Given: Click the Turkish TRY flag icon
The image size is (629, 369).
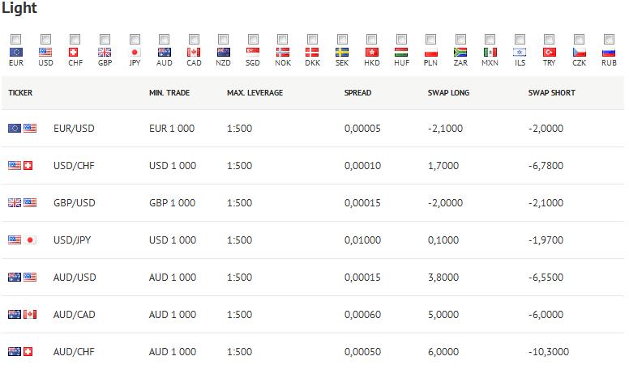Looking at the screenshot, I should coord(550,52).
